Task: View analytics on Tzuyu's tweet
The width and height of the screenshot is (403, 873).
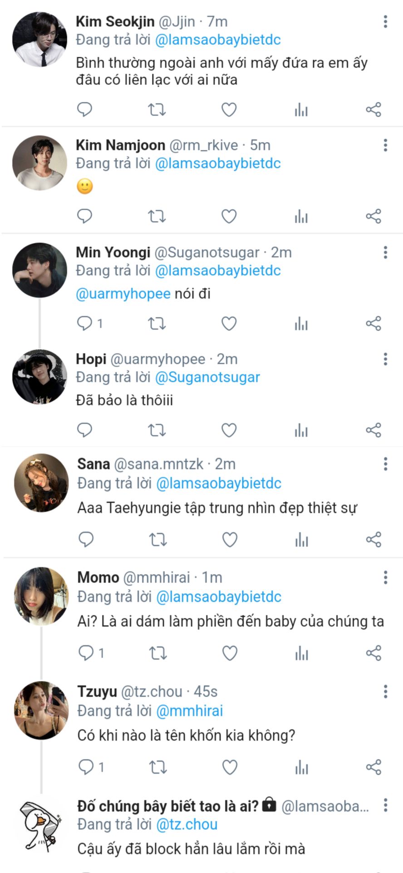Action: tap(301, 768)
